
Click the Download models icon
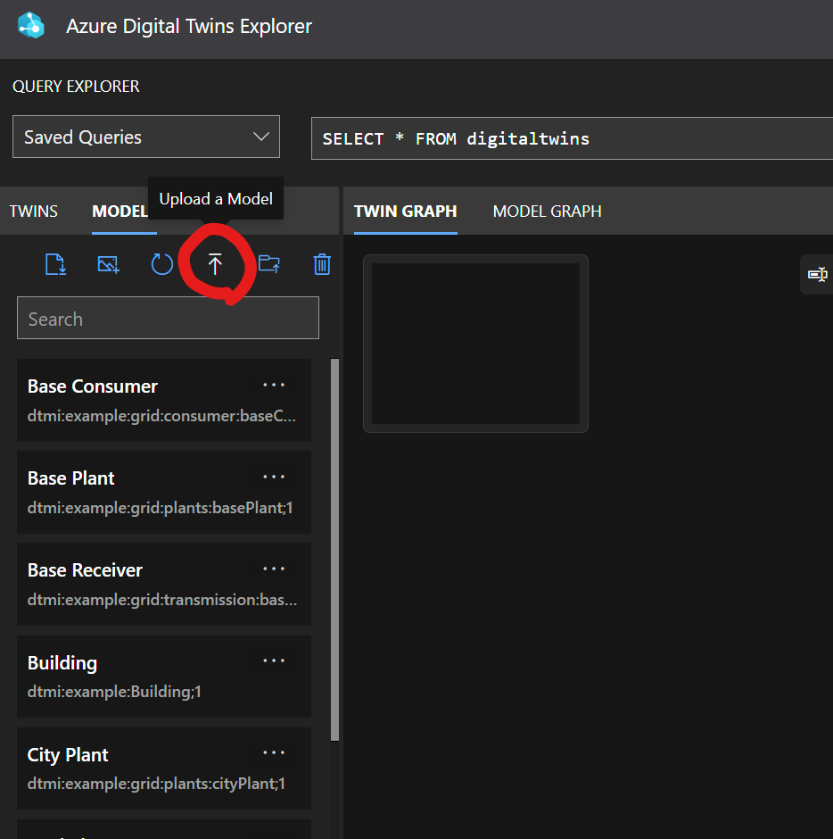[55, 264]
